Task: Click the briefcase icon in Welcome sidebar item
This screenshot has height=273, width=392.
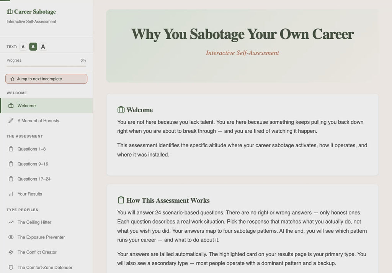Action: [x=11, y=106]
